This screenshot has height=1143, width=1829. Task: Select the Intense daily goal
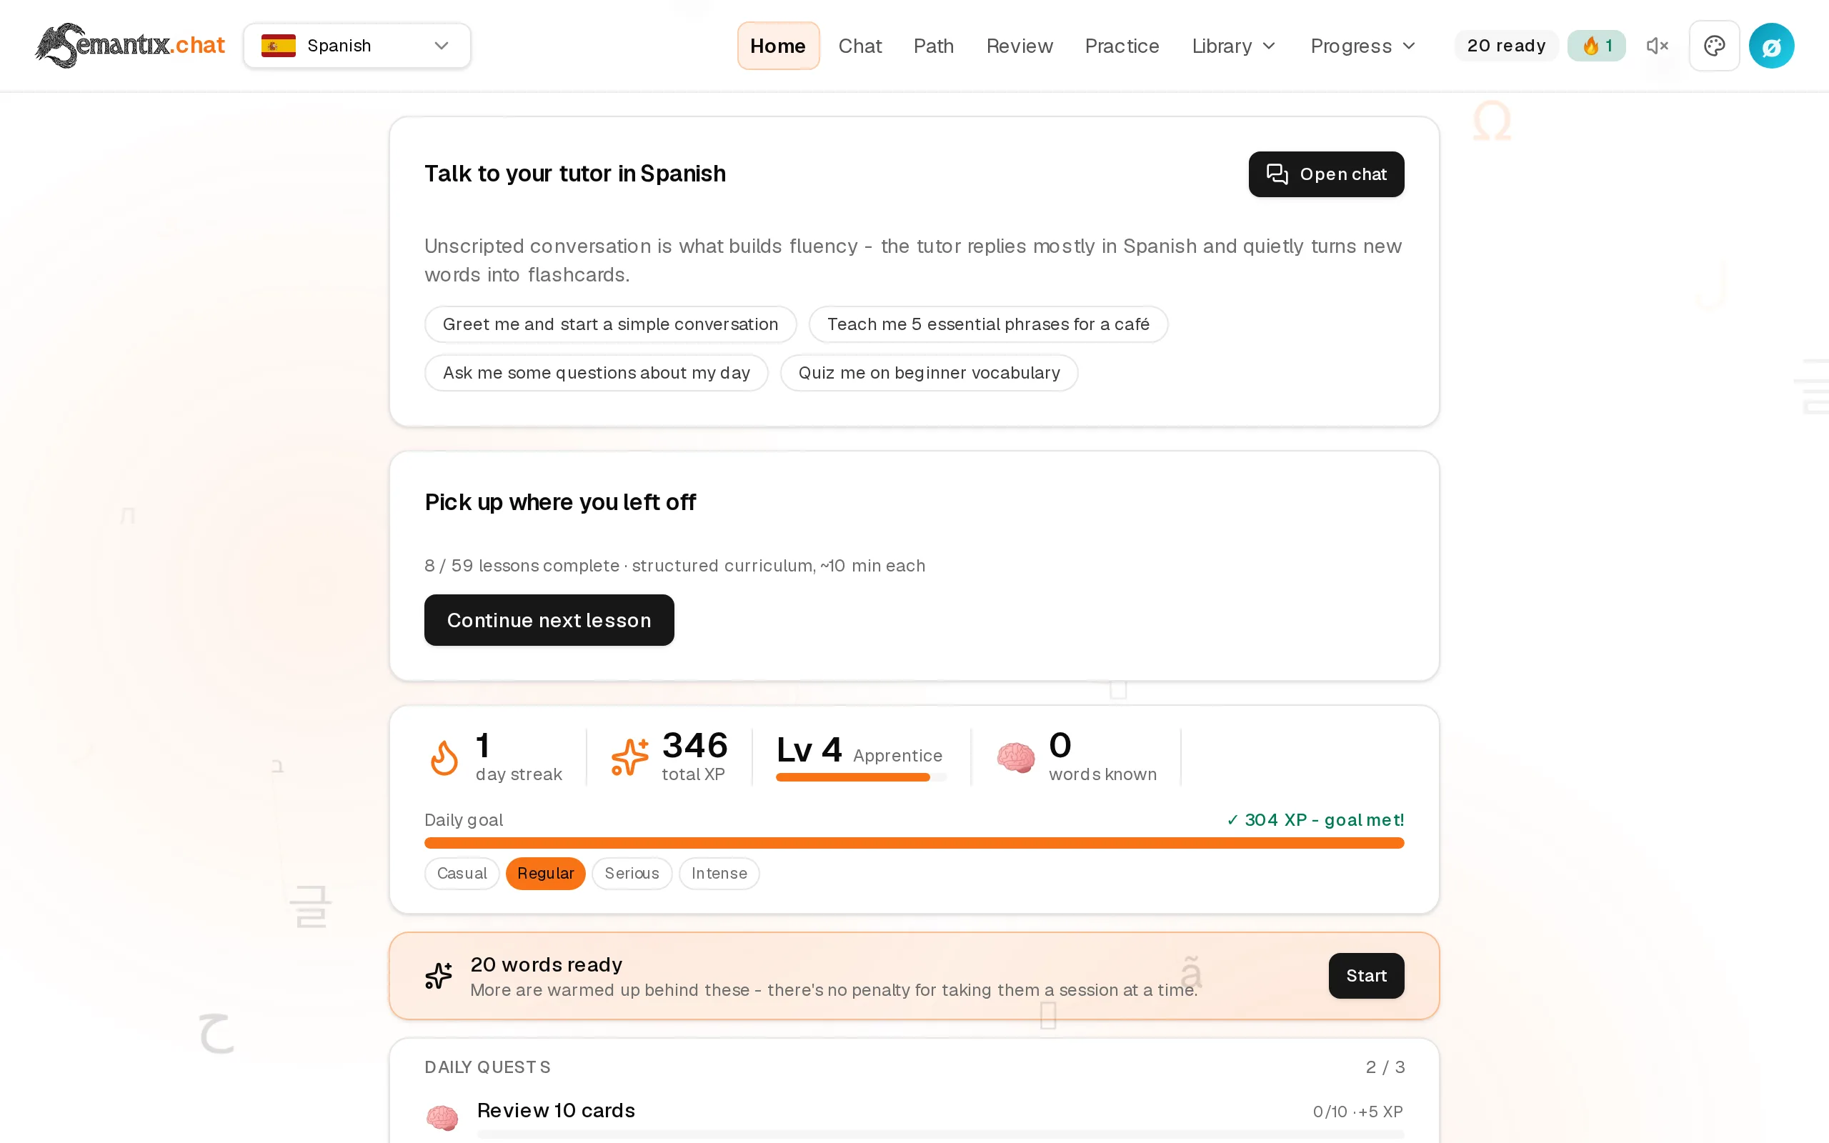point(719,873)
